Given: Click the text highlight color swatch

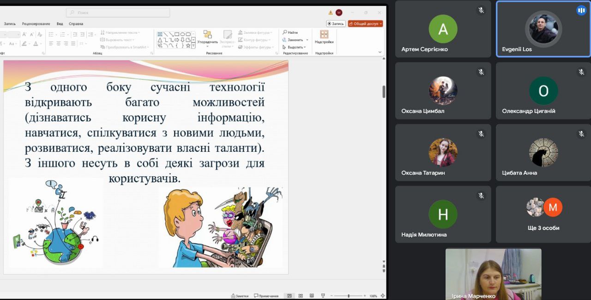Looking at the screenshot, I should pyautogui.click(x=24, y=43).
